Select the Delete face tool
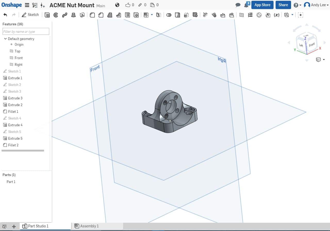 (x=214, y=15)
